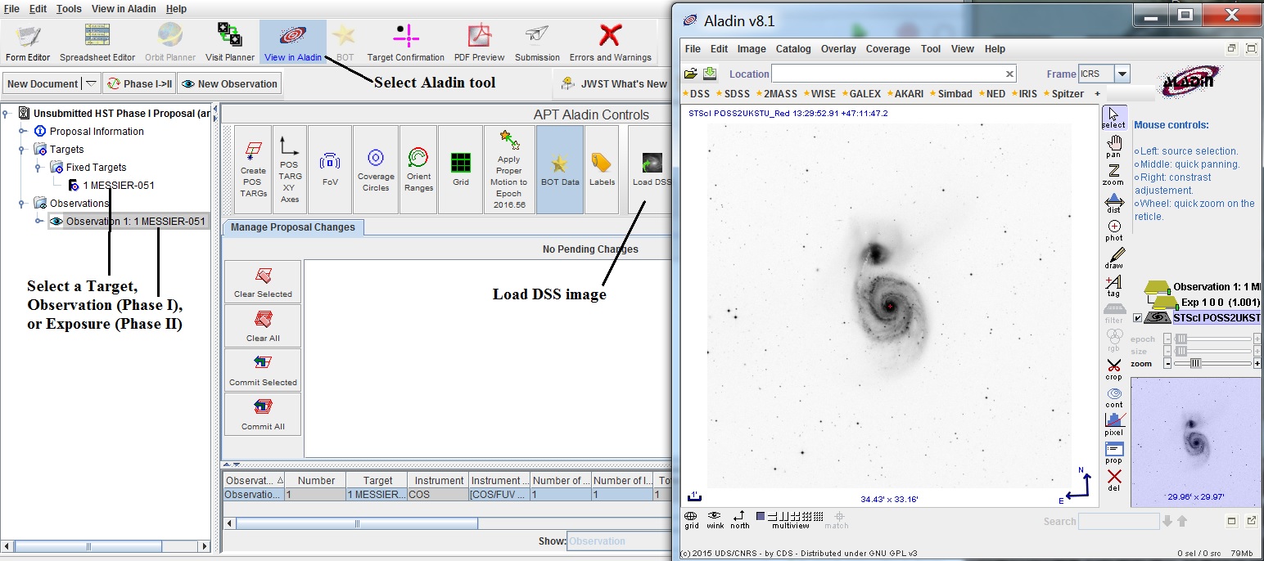This screenshot has width=1264, height=561.
Task: Switch to Manage Proposal Changes tab
Action: tap(293, 227)
